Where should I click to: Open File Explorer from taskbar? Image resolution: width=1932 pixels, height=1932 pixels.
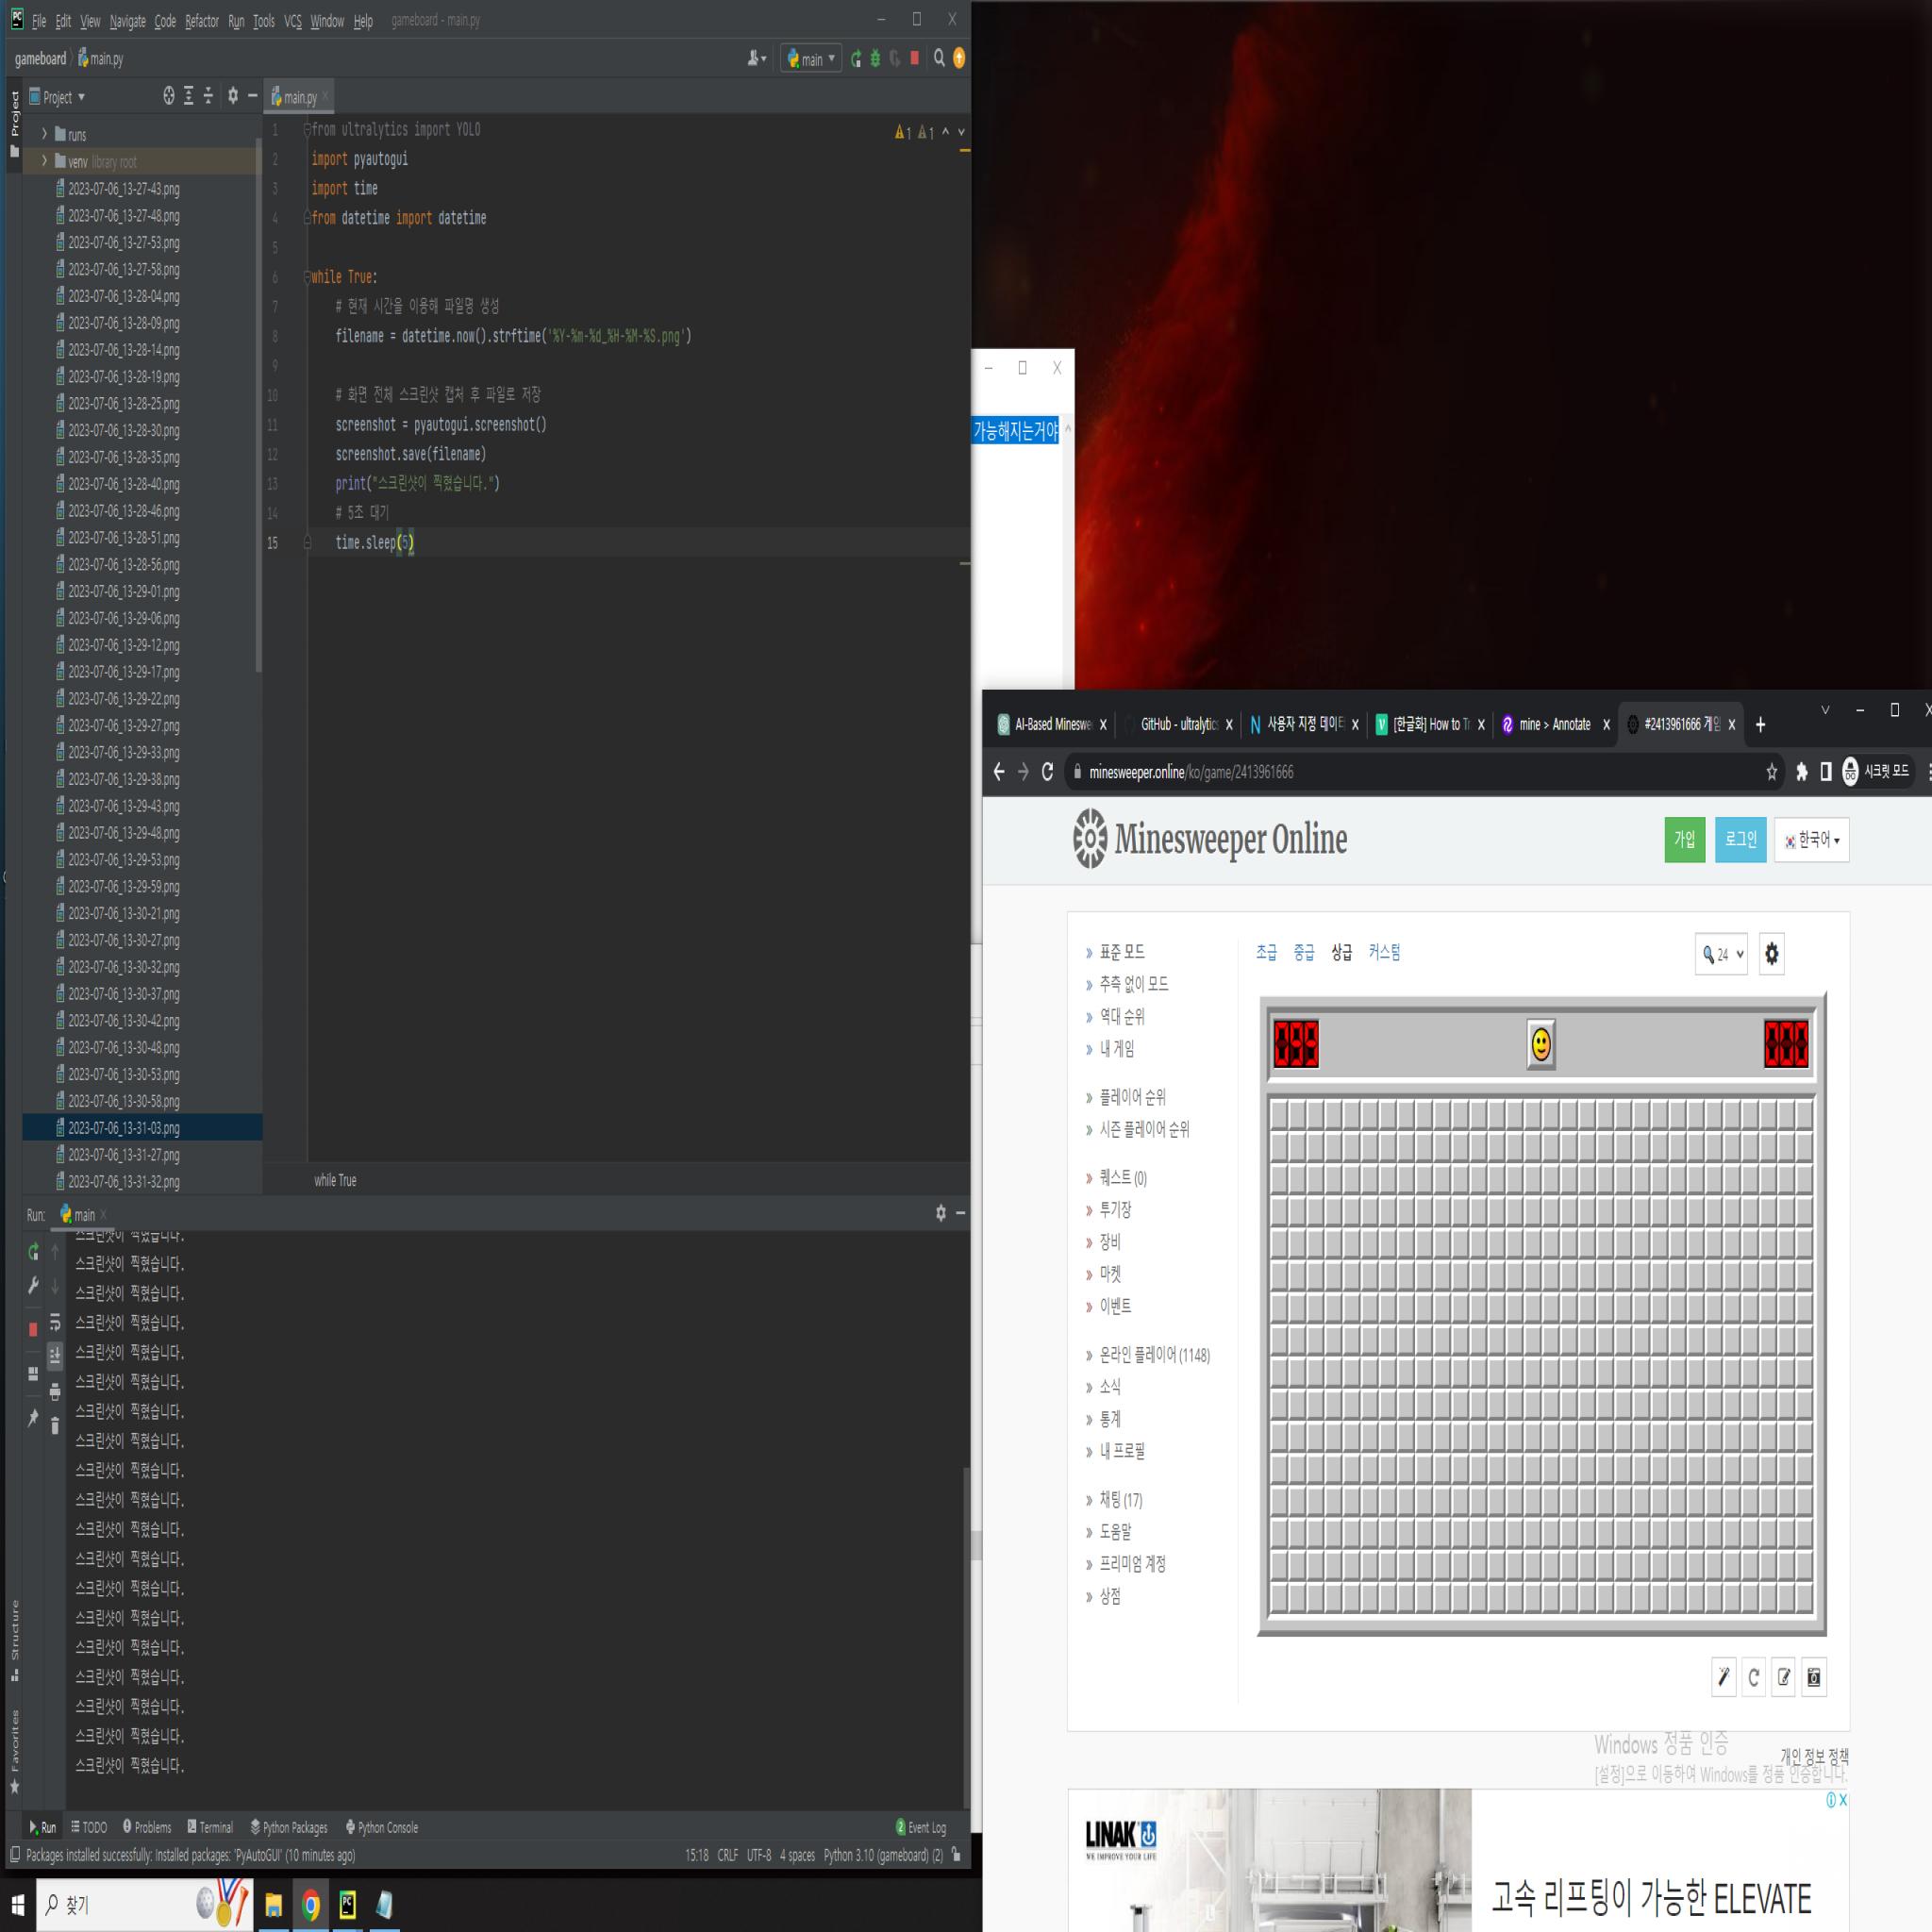point(273,1905)
